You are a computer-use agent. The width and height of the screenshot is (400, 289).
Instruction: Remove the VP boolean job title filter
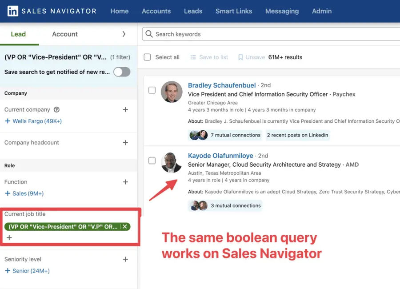click(x=125, y=226)
